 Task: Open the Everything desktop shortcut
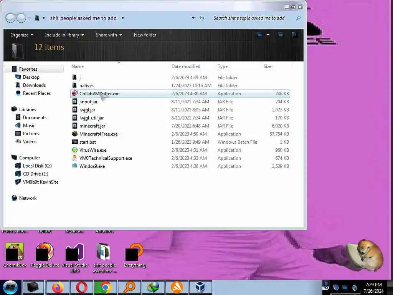coord(135,255)
